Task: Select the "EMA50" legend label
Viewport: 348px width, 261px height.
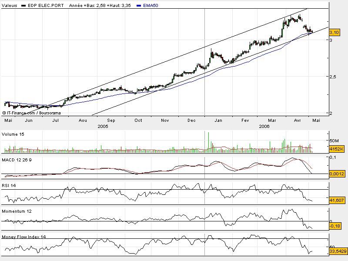Action: click(151, 6)
